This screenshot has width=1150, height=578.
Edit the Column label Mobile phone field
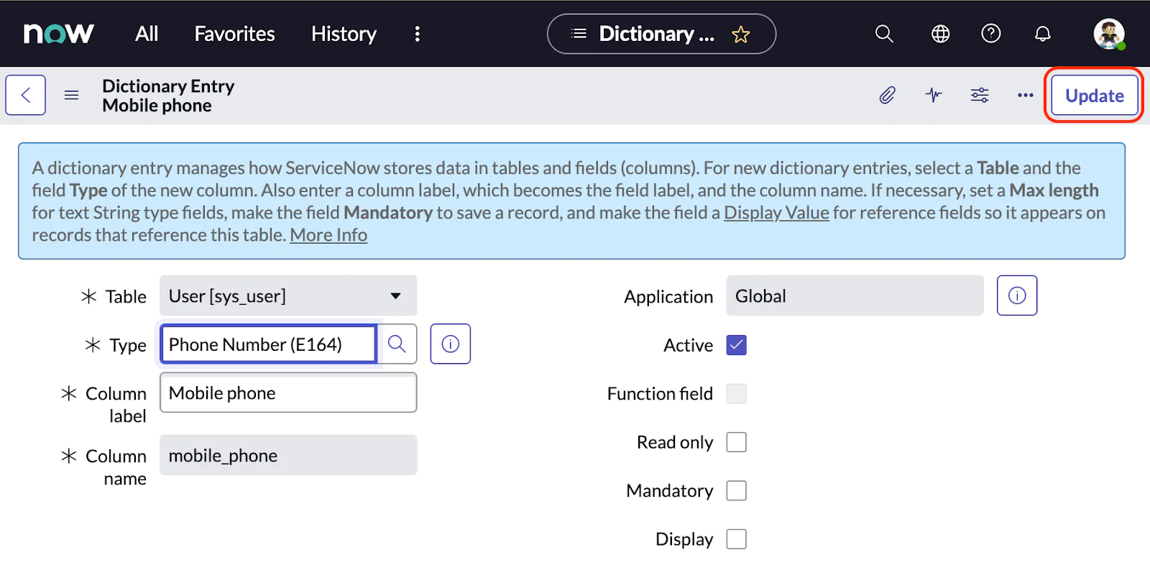tap(288, 393)
